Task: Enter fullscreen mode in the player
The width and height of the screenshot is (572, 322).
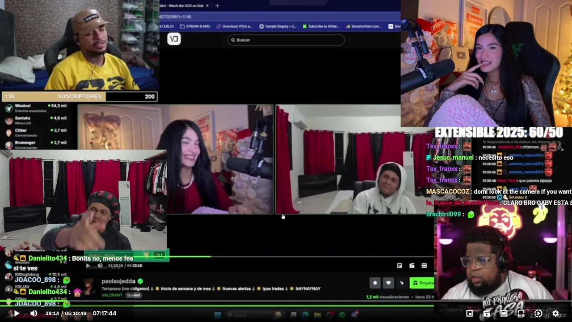Action: click(521, 314)
